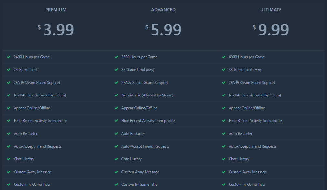This screenshot has height=190, width=327.
Task: Click the checkmark next to Premium 24 Game Limit
Action: (9, 70)
